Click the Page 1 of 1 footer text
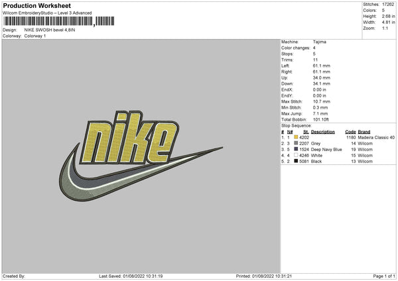This screenshot has height=281, width=398. (x=384, y=276)
